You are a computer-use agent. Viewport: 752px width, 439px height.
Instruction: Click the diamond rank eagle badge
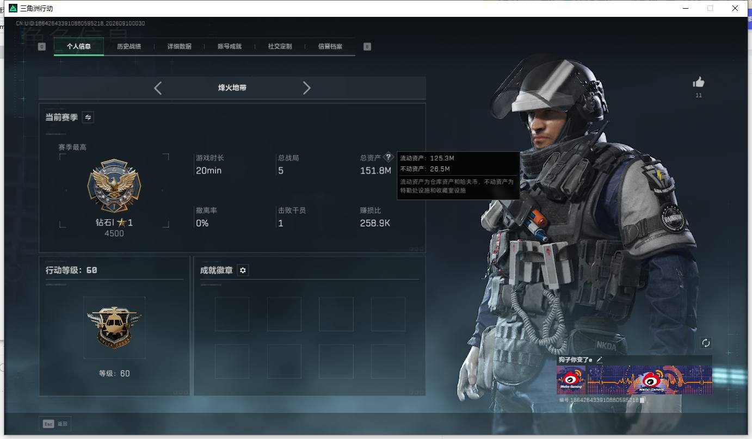114,186
